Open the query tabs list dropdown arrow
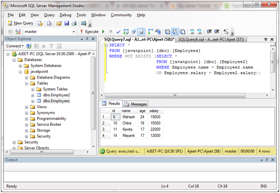 click(x=266, y=40)
